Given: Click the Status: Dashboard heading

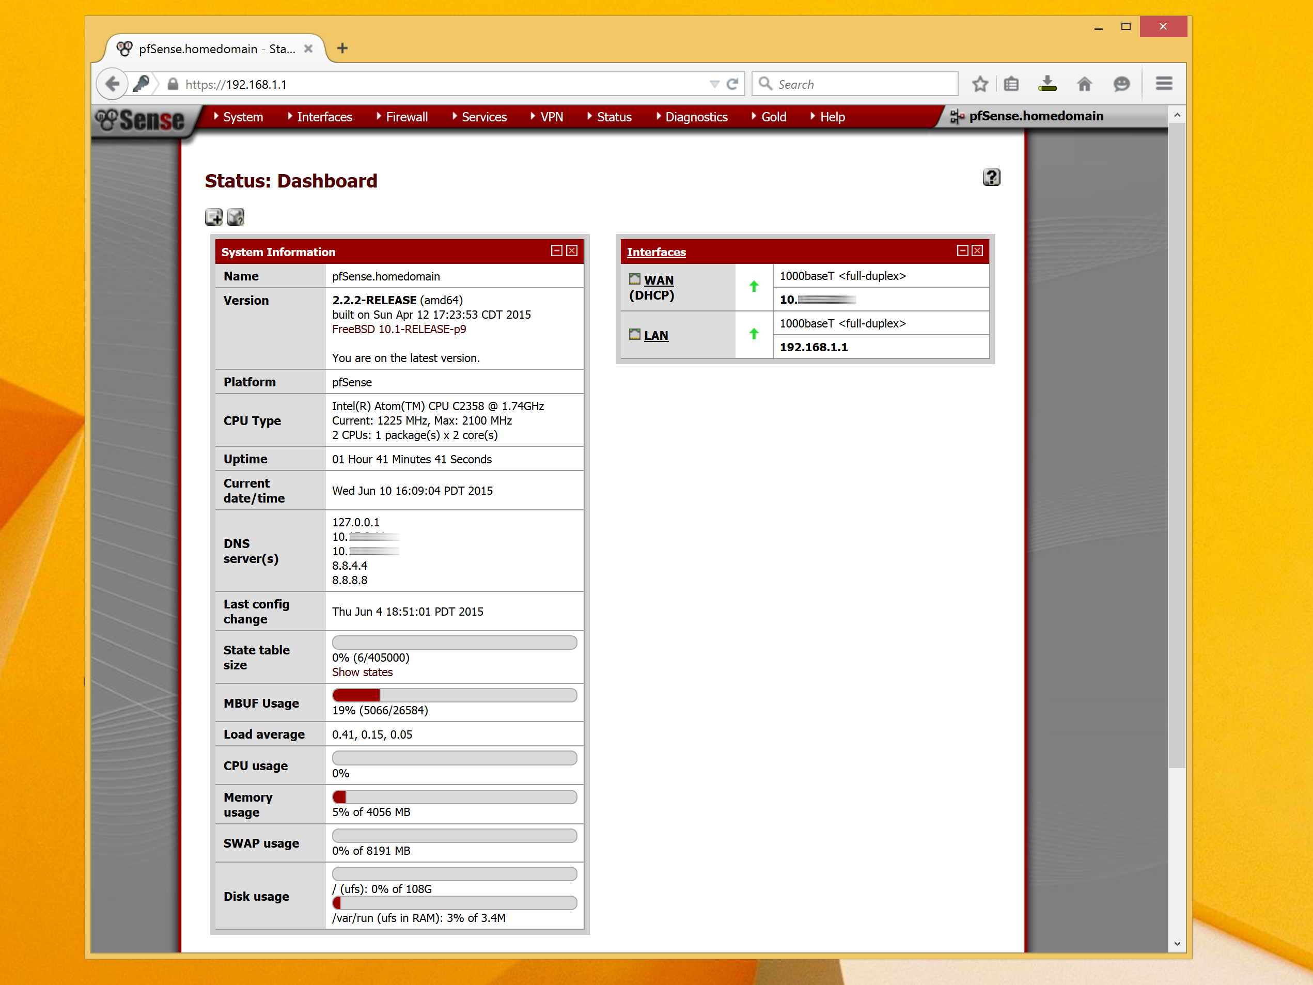Looking at the screenshot, I should [291, 181].
